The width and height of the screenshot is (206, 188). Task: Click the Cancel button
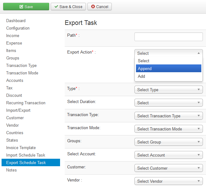pos(100,7)
